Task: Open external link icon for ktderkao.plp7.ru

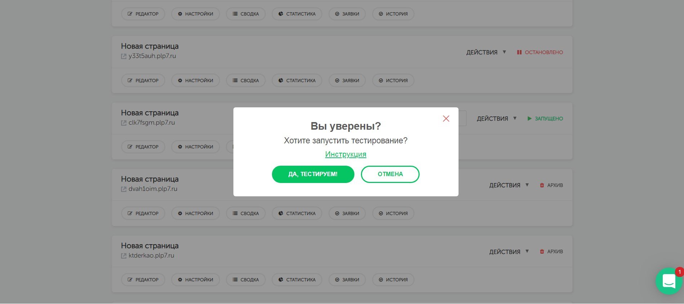Action: coord(124,256)
